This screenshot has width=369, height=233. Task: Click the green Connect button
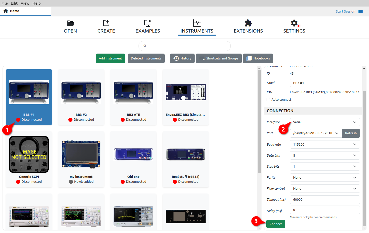[x=276, y=224]
